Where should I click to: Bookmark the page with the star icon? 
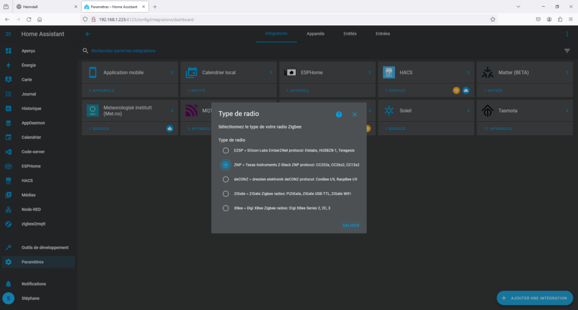coord(492,20)
